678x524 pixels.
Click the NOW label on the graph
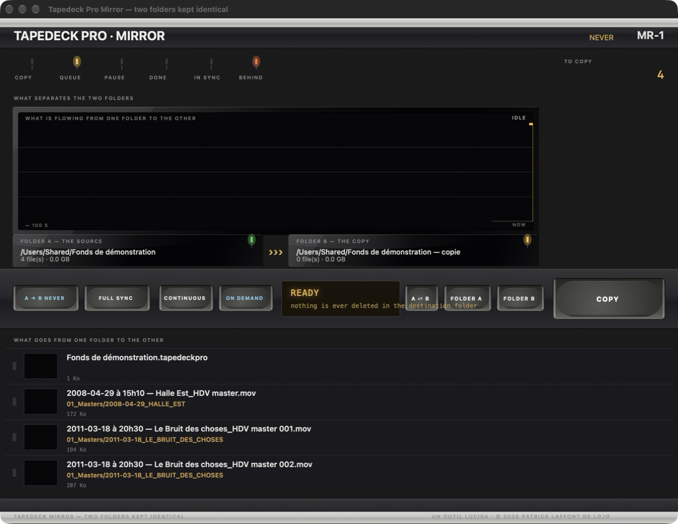[519, 225]
